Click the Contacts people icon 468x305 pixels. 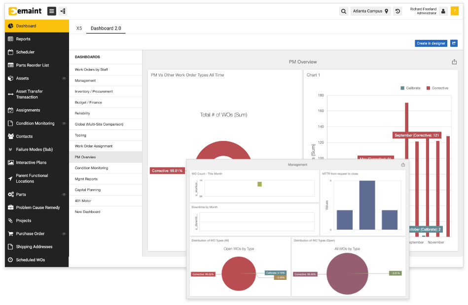(11, 136)
